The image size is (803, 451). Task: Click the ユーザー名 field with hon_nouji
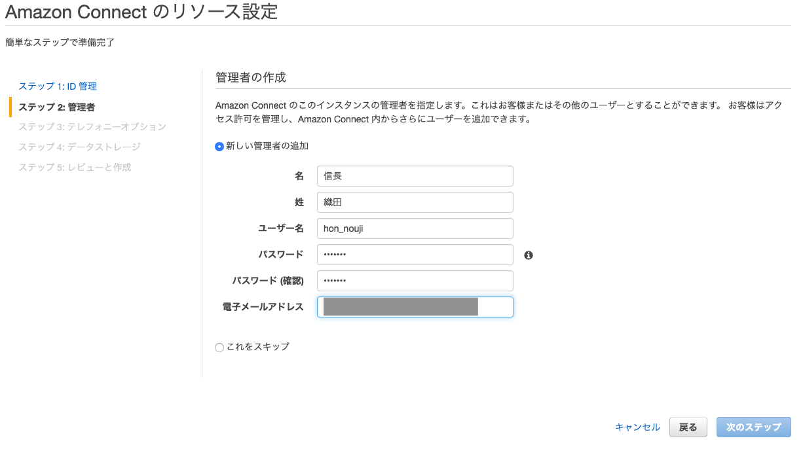pyautogui.click(x=415, y=228)
